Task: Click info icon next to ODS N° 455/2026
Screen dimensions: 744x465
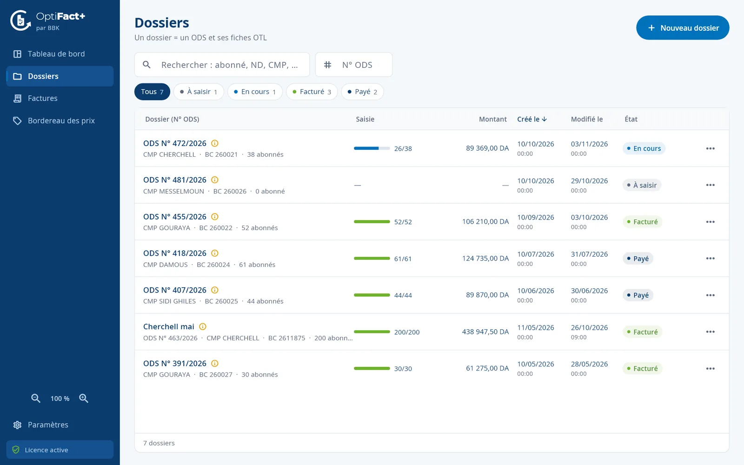Action: coord(215,217)
